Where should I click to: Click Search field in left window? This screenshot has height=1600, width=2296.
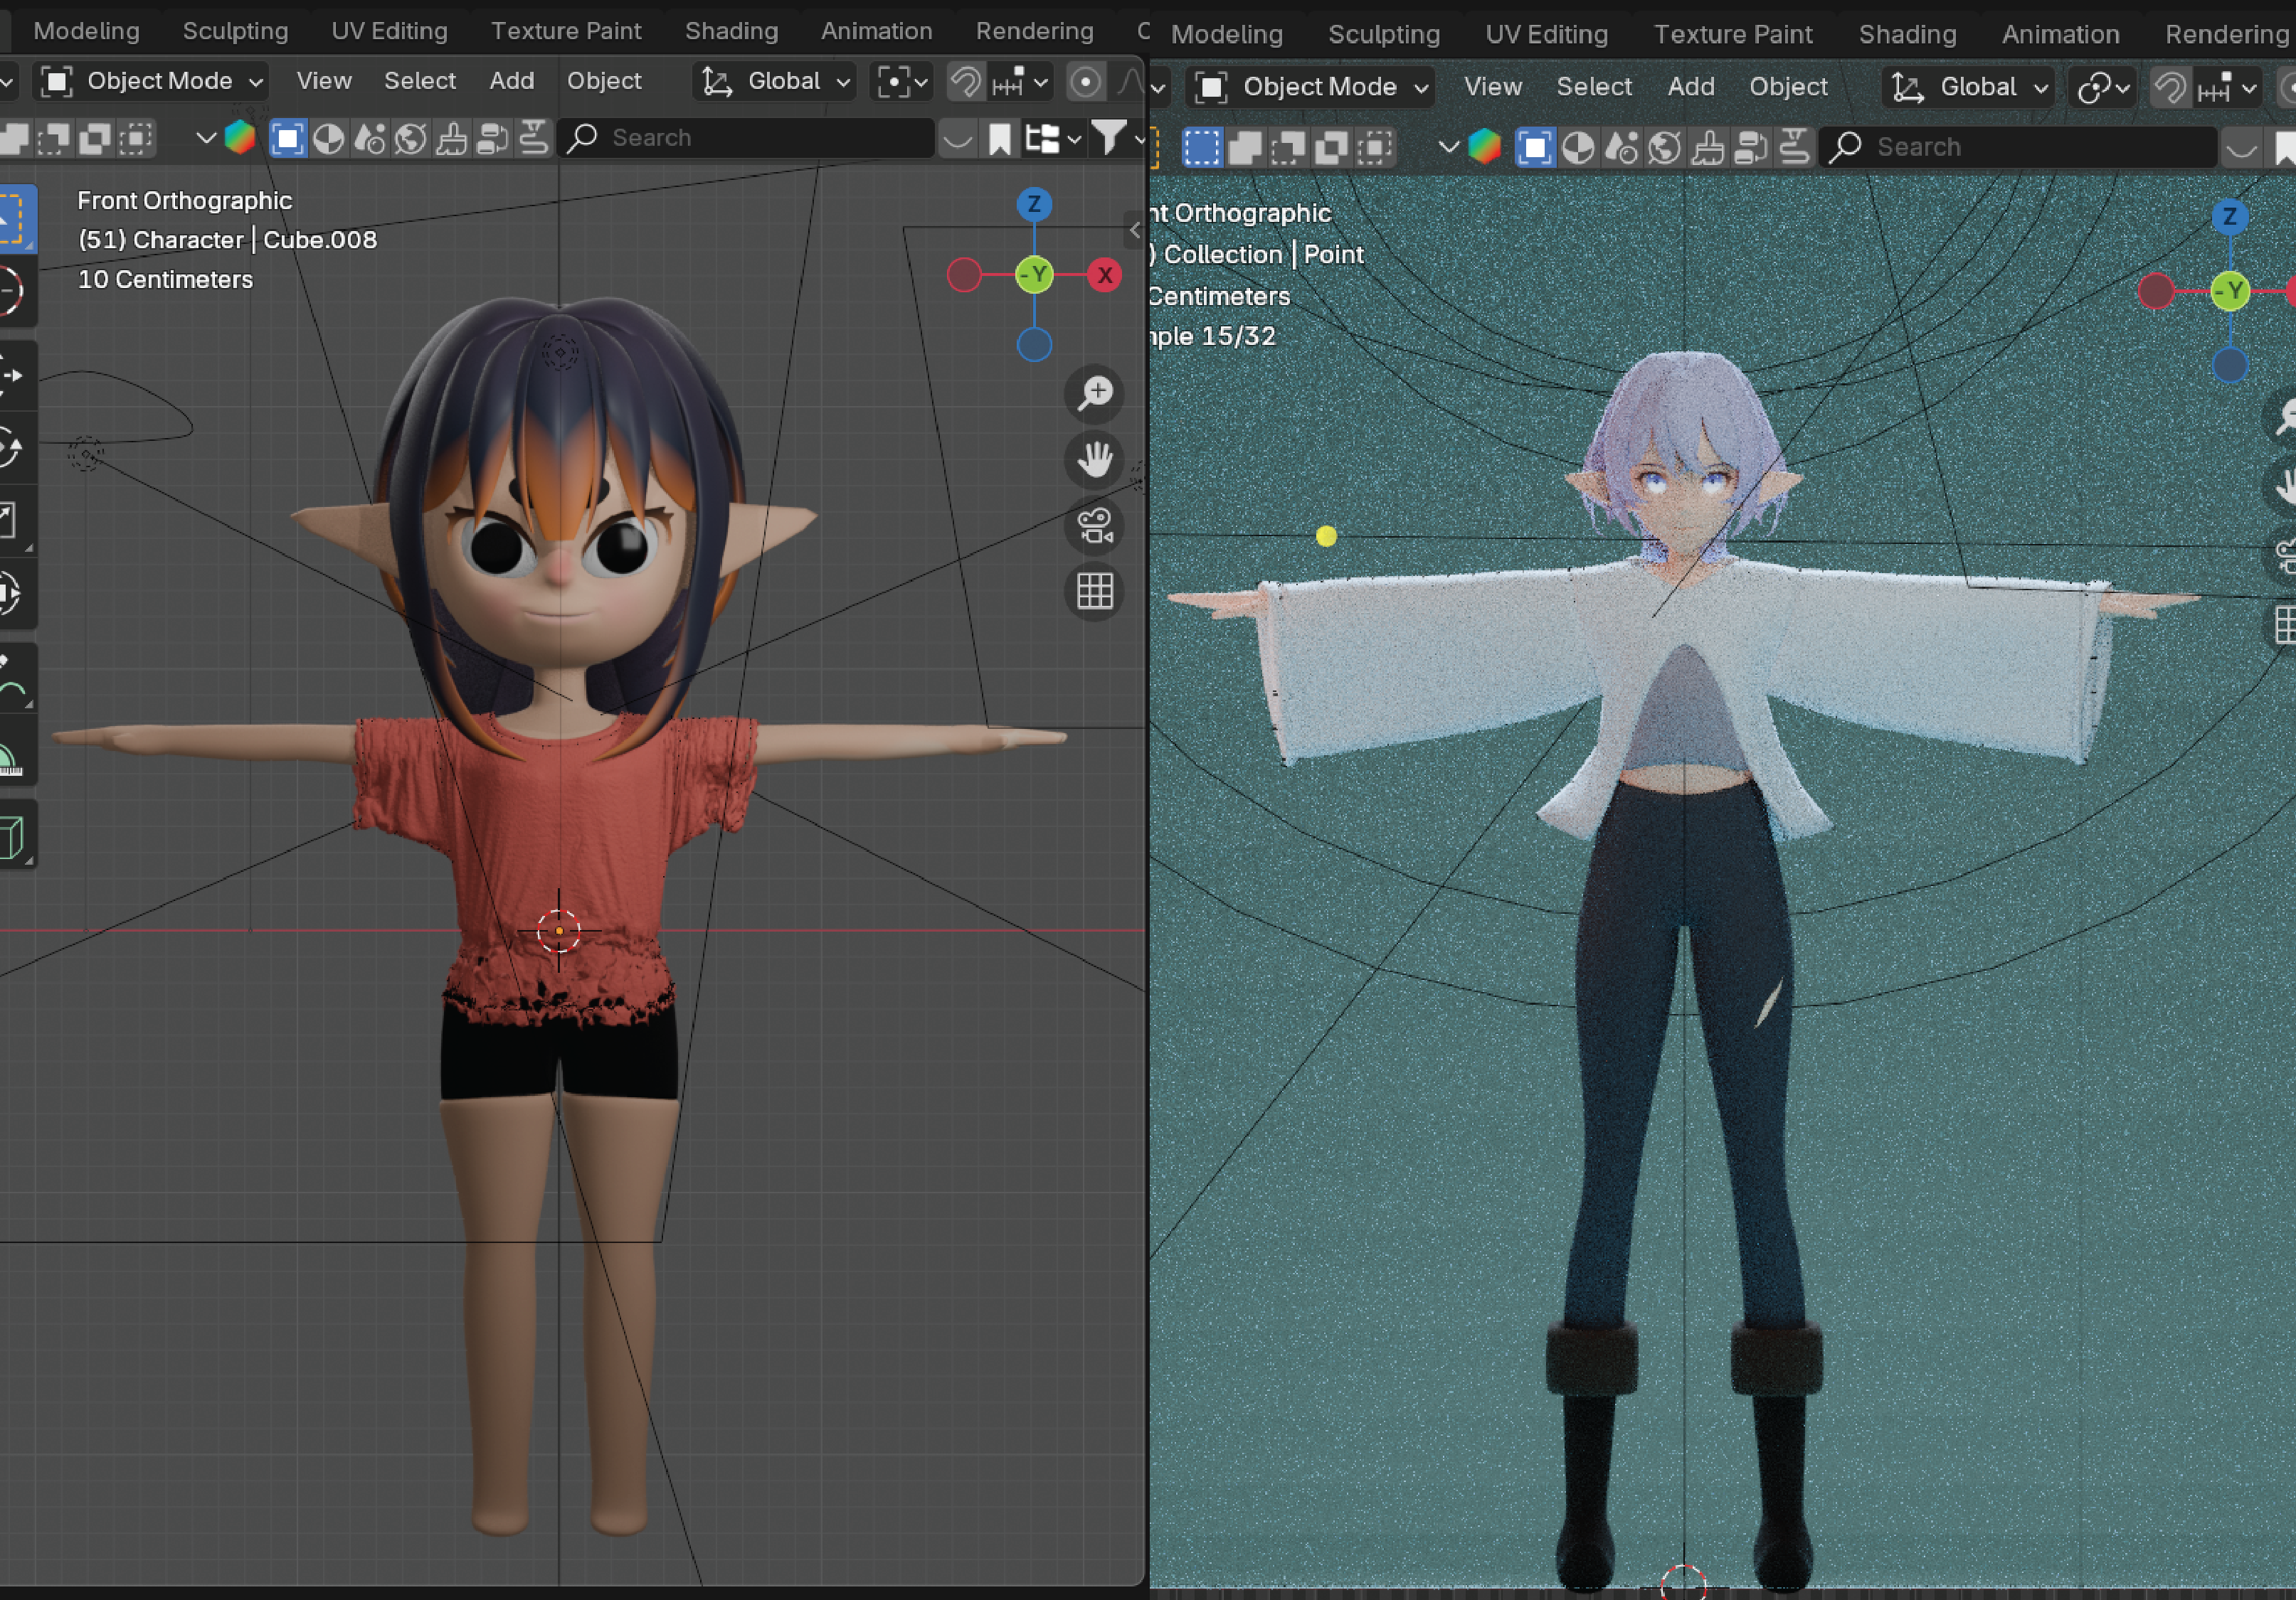tap(746, 138)
